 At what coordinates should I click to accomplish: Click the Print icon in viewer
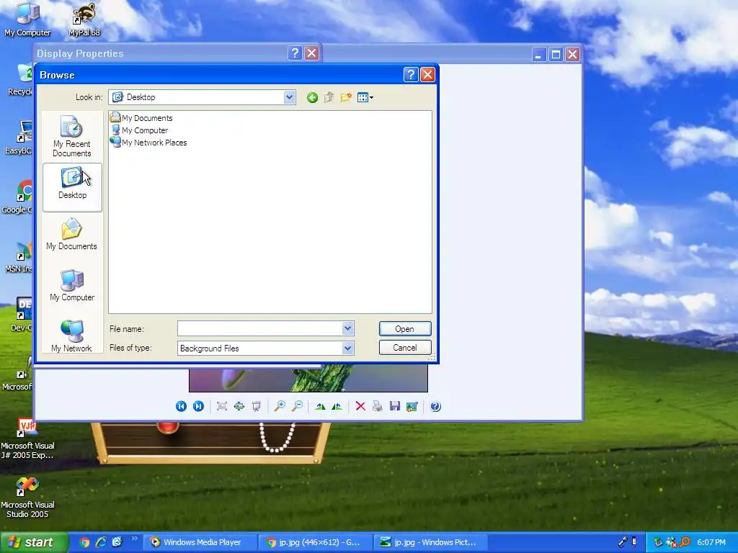click(378, 406)
